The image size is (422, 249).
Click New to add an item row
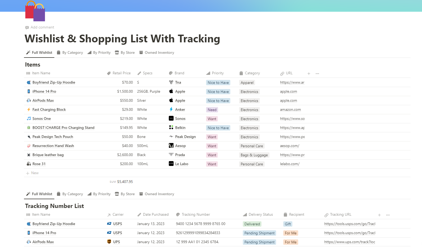32,173
